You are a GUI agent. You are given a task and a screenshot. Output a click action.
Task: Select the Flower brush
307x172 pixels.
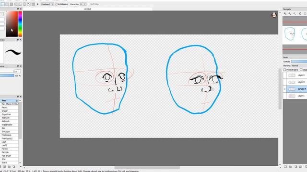[9, 149]
